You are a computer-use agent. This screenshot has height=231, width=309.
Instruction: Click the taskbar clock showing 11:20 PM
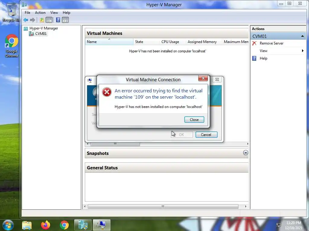293,225
